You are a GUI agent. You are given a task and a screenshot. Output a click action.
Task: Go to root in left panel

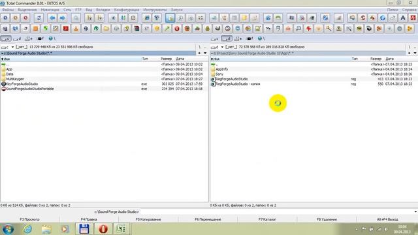(199, 47)
